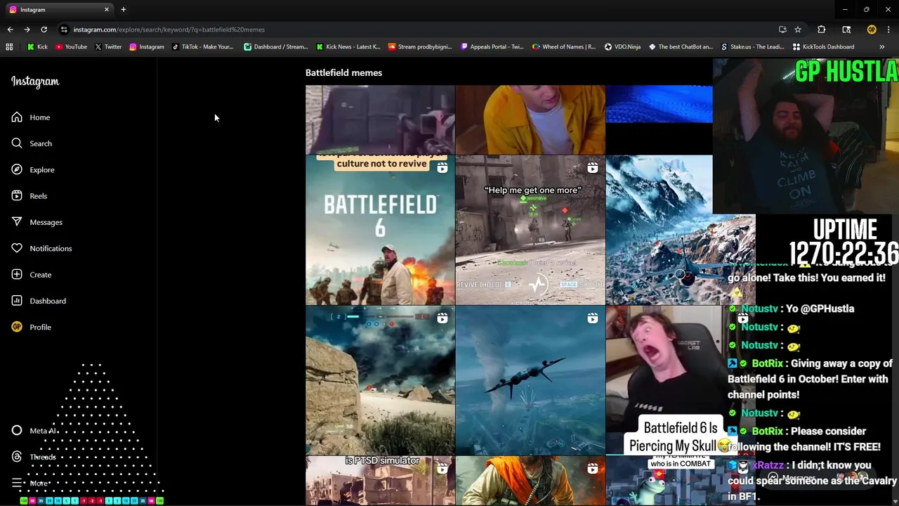The height and width of the screenshot is (506, 899).
Task: Open the yellow jacket video thumbnail
Action: click(x=530, y=119)
